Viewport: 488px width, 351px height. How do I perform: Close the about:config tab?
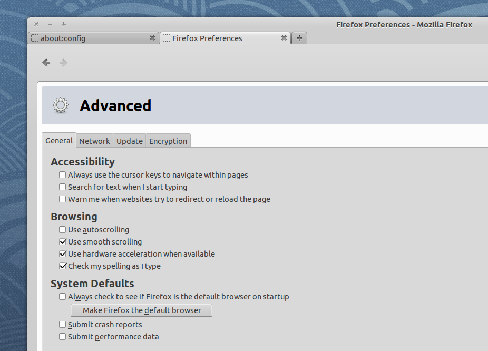coord(152,38)
